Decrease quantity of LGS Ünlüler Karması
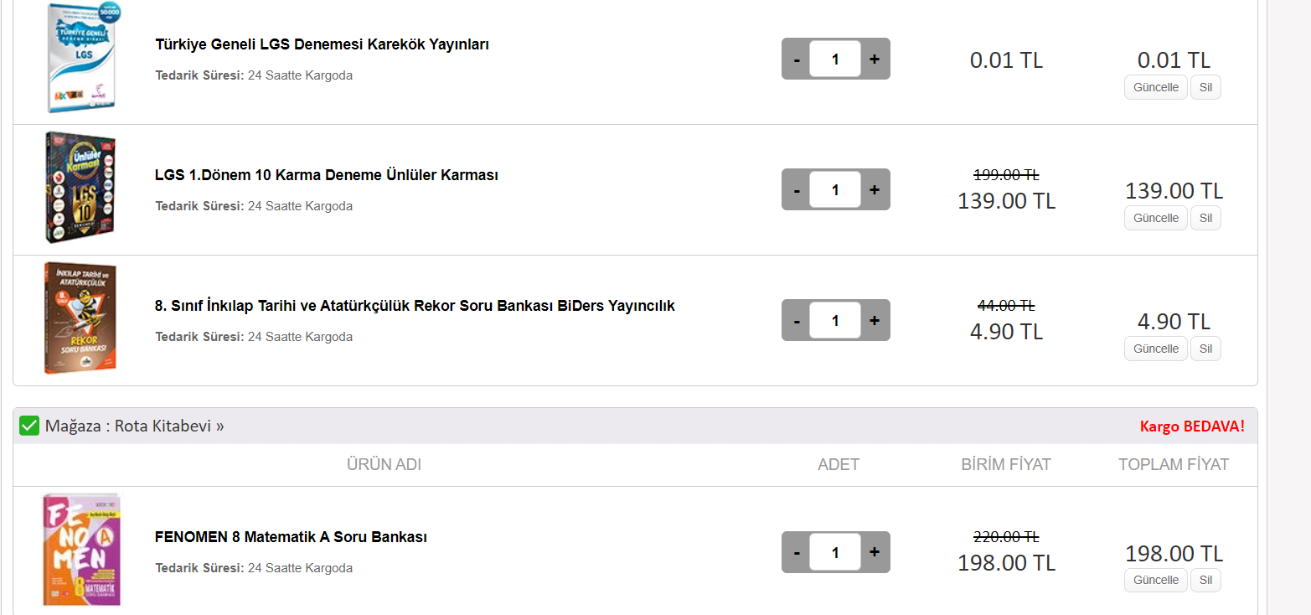1311x615 pixels. [797, 190]
